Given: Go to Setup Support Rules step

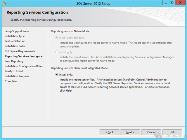Looking at the screenshot, I should tap(17, 31).
